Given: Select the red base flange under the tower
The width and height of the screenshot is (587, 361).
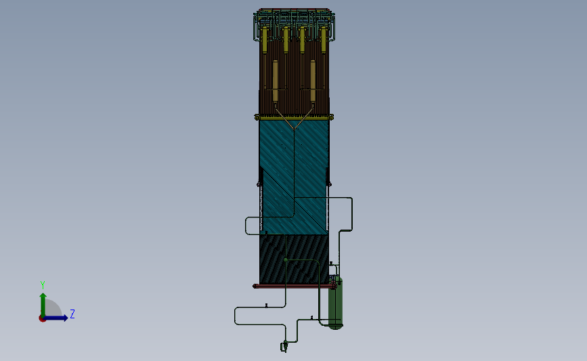Looking at the screenshot, I should point(294,286).
